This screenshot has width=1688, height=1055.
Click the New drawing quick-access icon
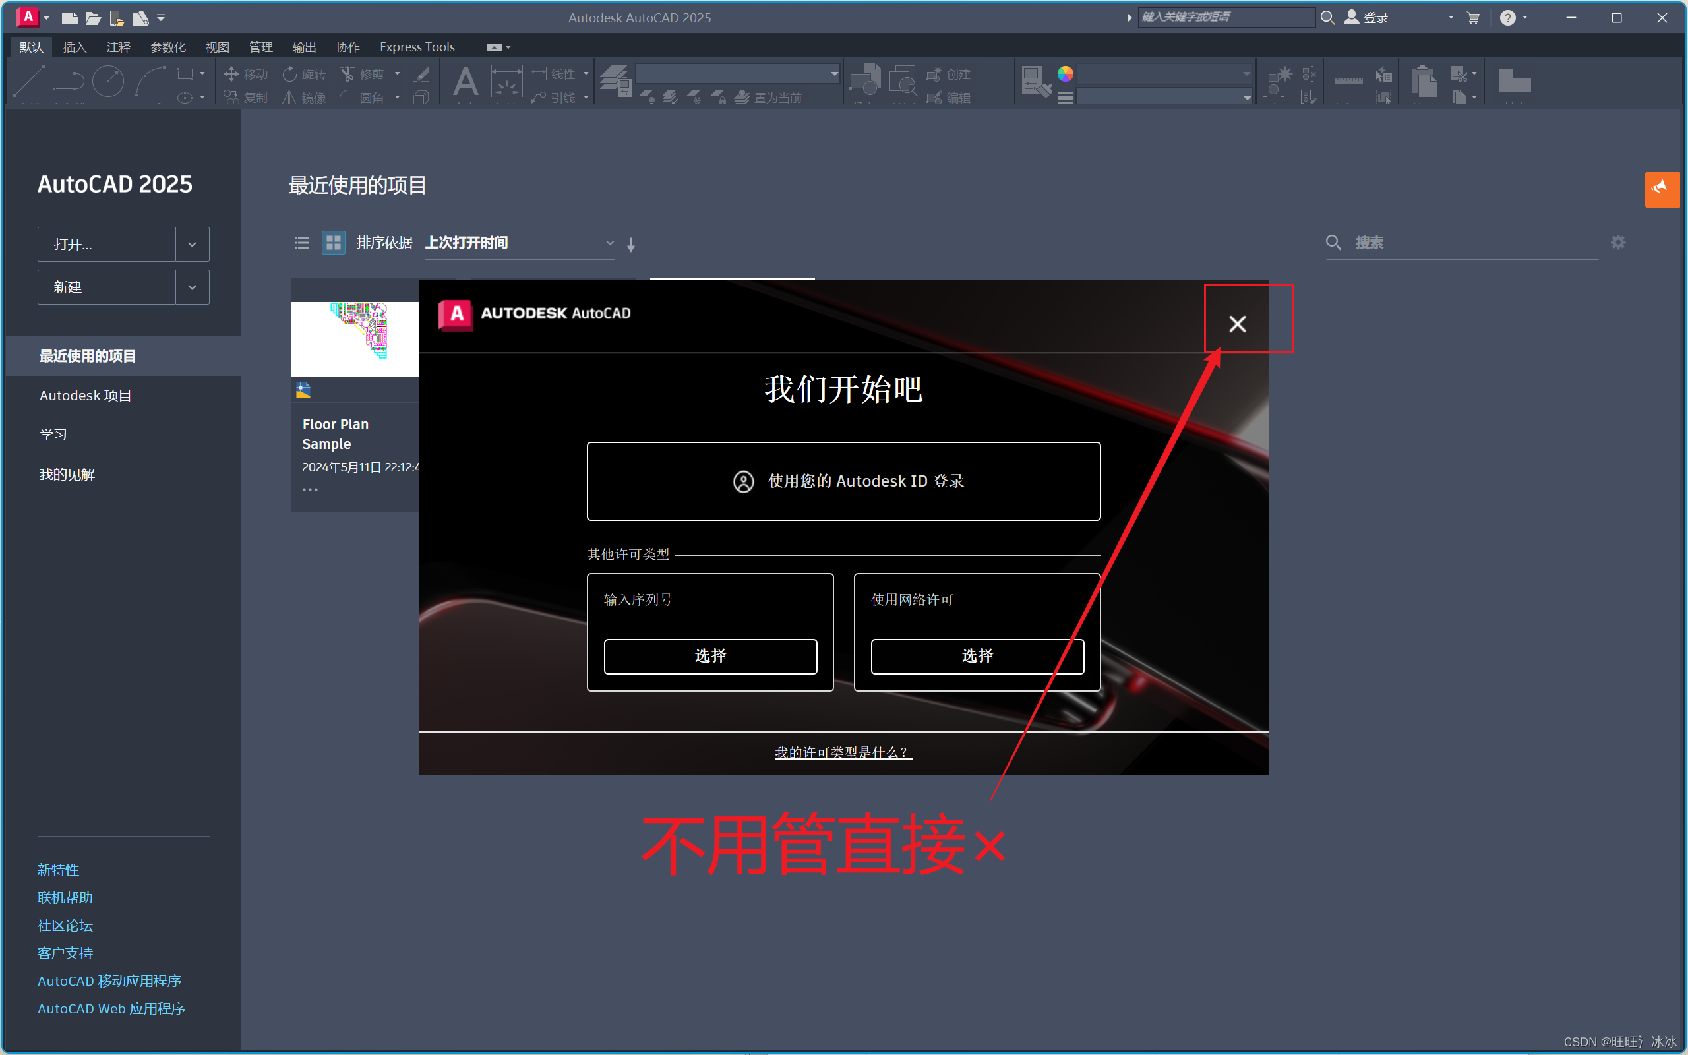coord(69,18)
